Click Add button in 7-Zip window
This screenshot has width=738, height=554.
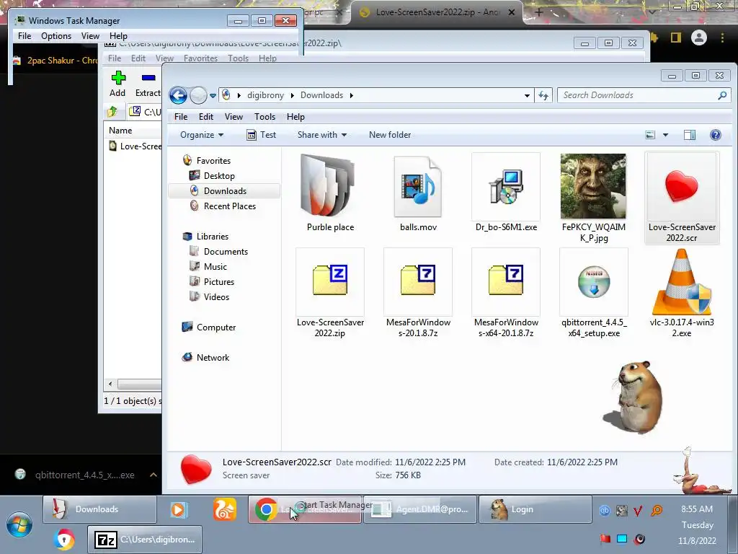coord(117,84)
